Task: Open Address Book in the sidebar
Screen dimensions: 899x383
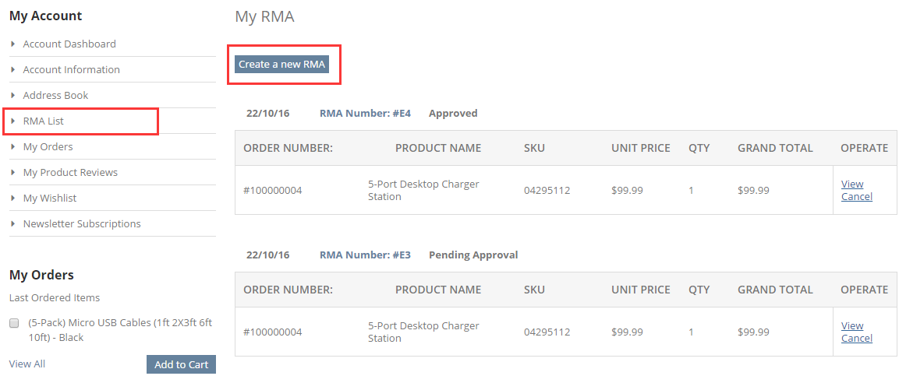Action: [55, 96]
